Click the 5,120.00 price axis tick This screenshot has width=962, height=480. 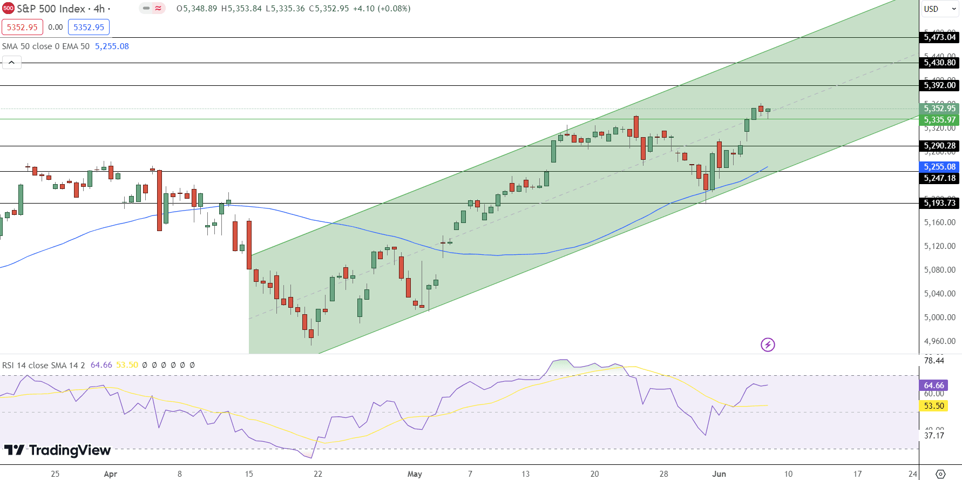pyautogui.click(x=940, y=246)
